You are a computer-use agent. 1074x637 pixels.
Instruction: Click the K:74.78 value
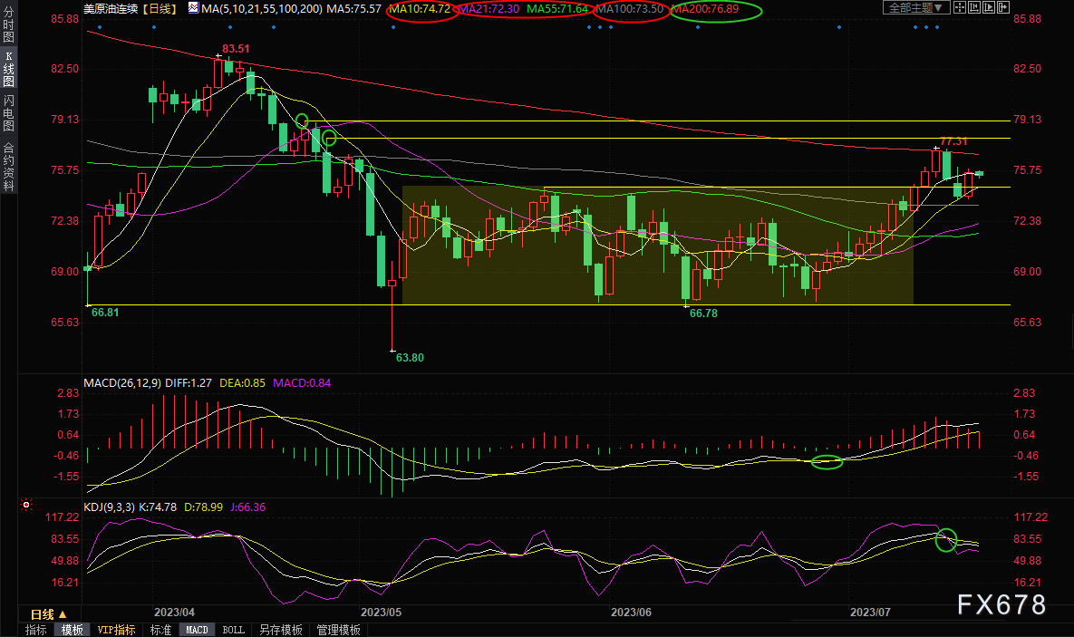click(x=158, y=507)
